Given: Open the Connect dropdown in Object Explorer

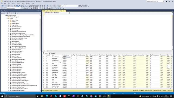Looking at the screenshot, I should tap(4, 13).
